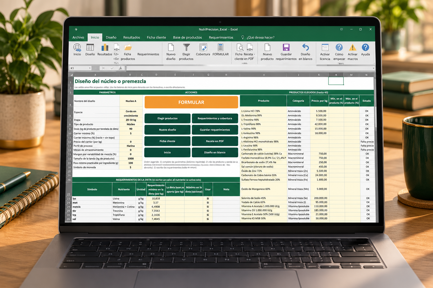Open the Name Box dropdown arrow
Viewport: 433px width, 288px height.
(x=90, y=68)
